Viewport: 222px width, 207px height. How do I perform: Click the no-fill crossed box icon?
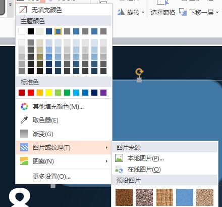[x=23, y=10]
